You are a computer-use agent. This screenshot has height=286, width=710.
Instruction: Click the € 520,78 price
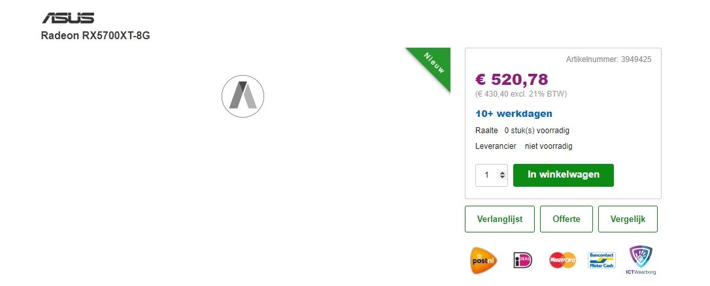point(511,80)
